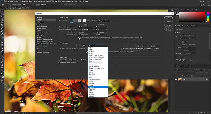The height and width of the screenshot is (114, 211).
Task: Enable 'Масштабировать пользовательский интерфейс по шрифту'
Action: click(x=120, y=49)
